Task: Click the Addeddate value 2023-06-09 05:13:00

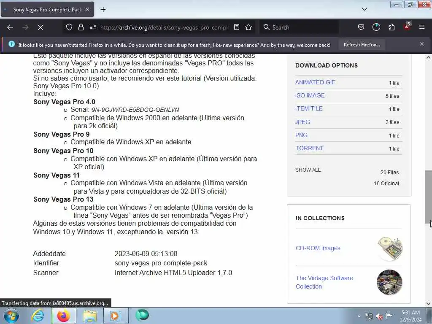Action: pos(146,254)
